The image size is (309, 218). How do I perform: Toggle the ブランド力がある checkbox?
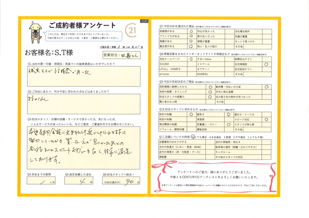click(191, 36)
